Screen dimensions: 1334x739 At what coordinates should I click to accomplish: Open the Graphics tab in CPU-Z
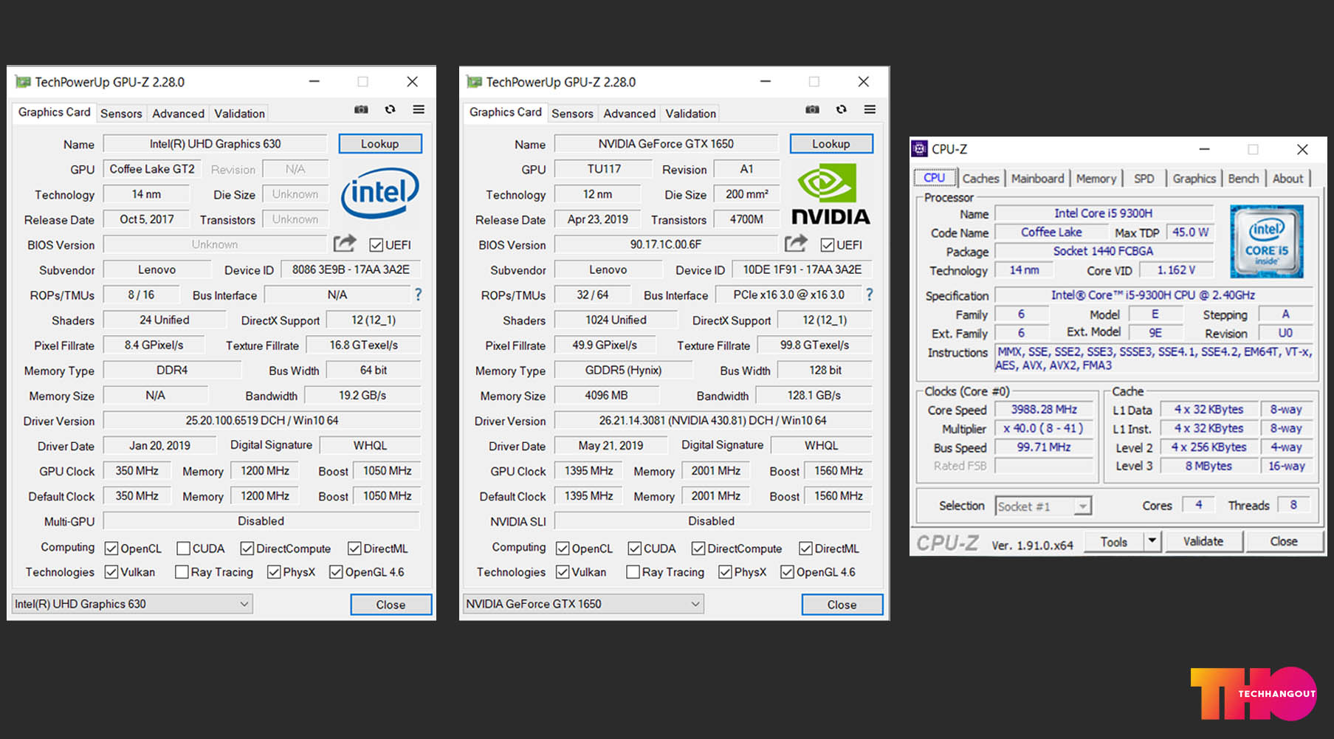1194,179
